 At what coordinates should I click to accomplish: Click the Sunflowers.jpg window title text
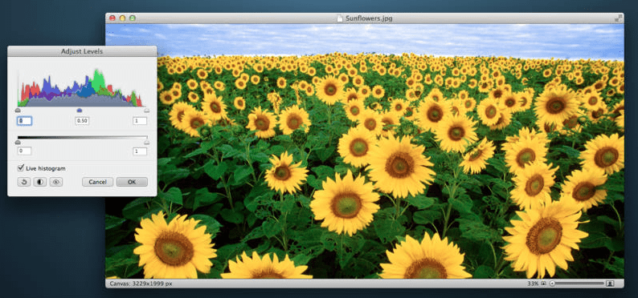[369, 18]
